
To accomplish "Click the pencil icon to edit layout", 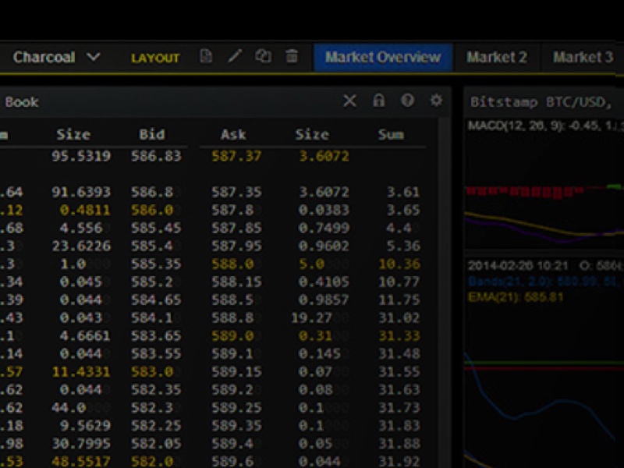I will 235,57.
